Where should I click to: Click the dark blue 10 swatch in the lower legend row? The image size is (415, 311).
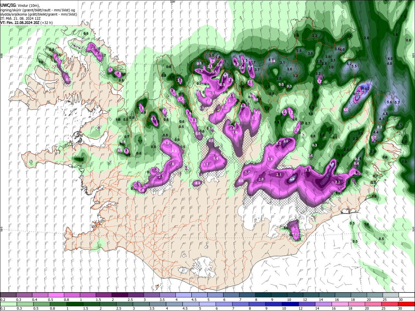click(290, 304)
